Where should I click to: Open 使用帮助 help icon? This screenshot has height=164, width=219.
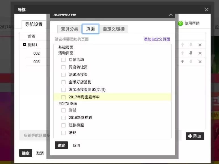(x=180, y=23)
